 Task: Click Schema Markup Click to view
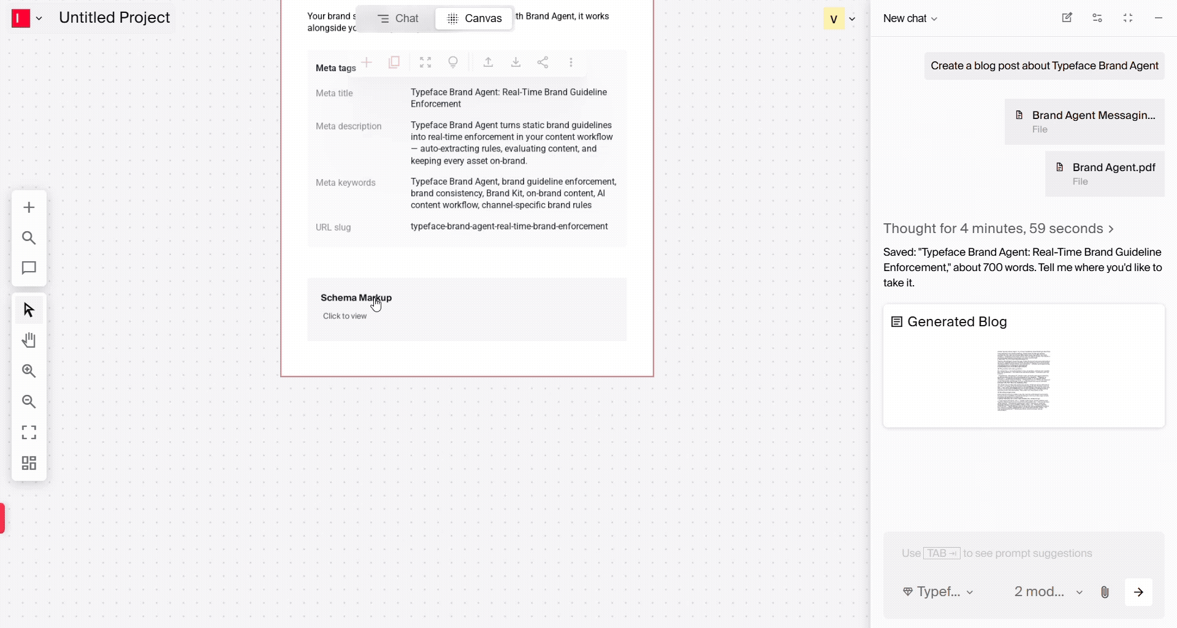(x=467, y=309)
